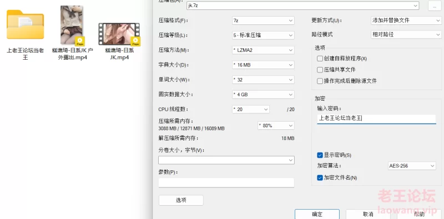Open the 单词大小 dropdown showing 32

tap(263, 80)
